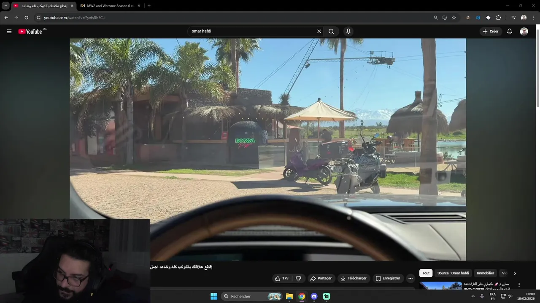This screenshot has height=303, width=540.
Task: Go back in Chrome
Action: [x=6, y=18]
